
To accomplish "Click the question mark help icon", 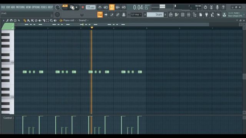I will click(223, 7).
